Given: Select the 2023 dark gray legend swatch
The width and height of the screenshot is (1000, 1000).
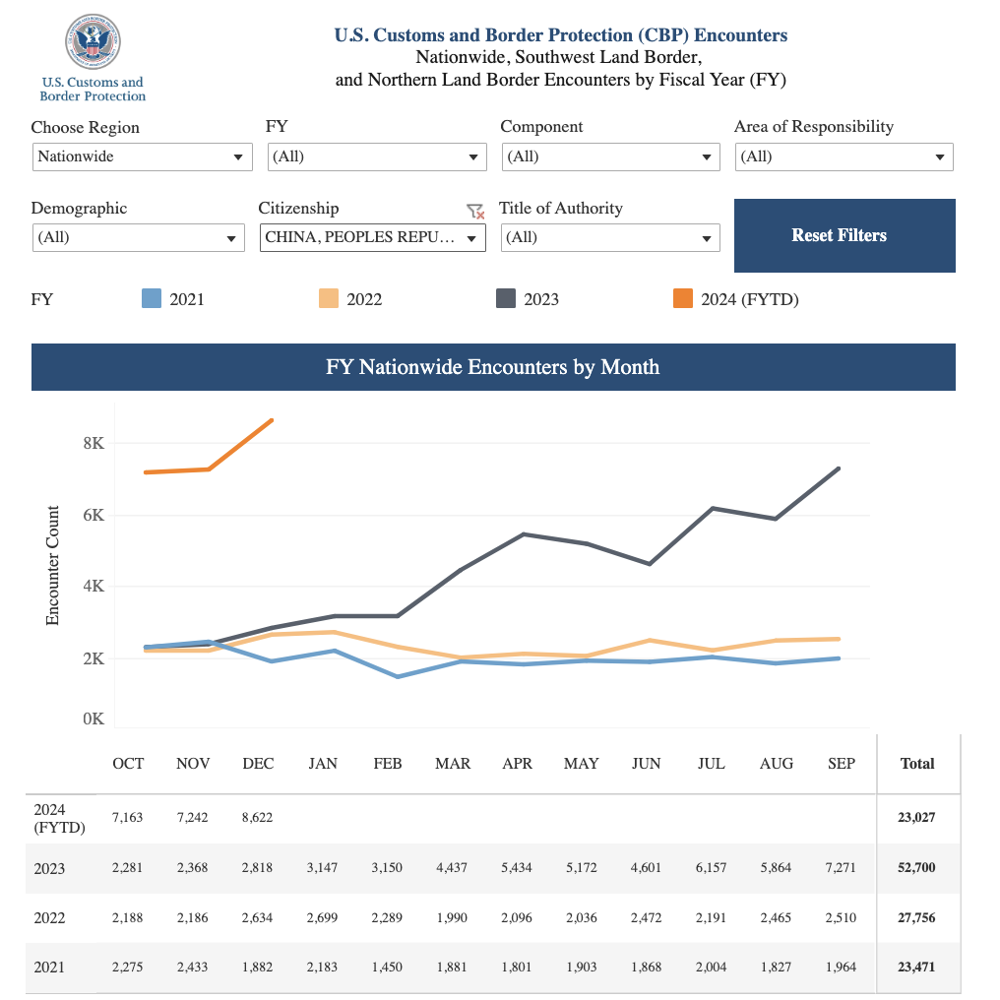Looking at the screenshot, I should click(506, 298).
